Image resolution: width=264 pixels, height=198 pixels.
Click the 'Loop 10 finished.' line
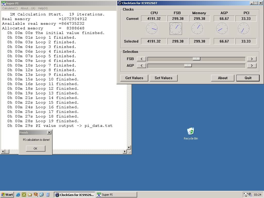tap(43, 79)
